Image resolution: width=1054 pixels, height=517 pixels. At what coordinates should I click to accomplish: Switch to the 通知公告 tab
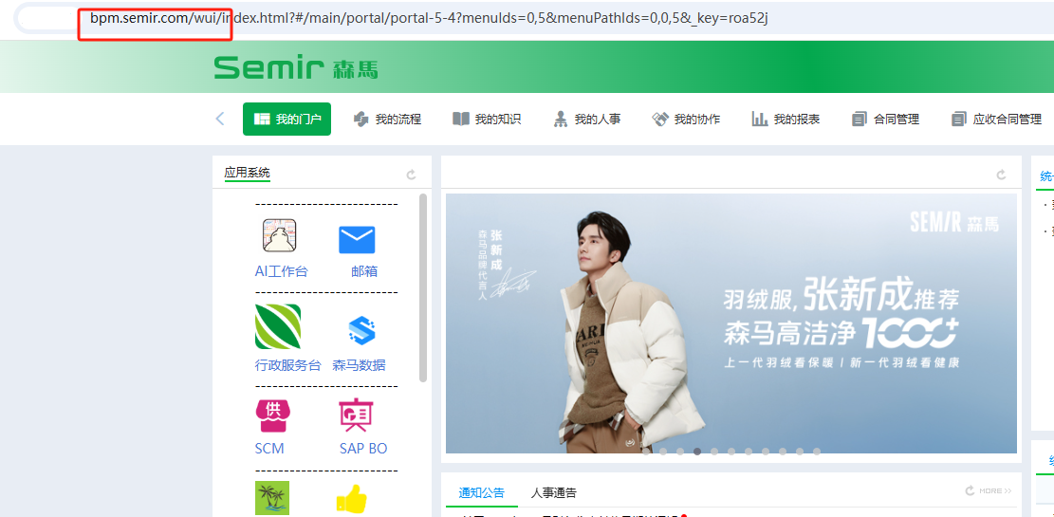point(482,492)
